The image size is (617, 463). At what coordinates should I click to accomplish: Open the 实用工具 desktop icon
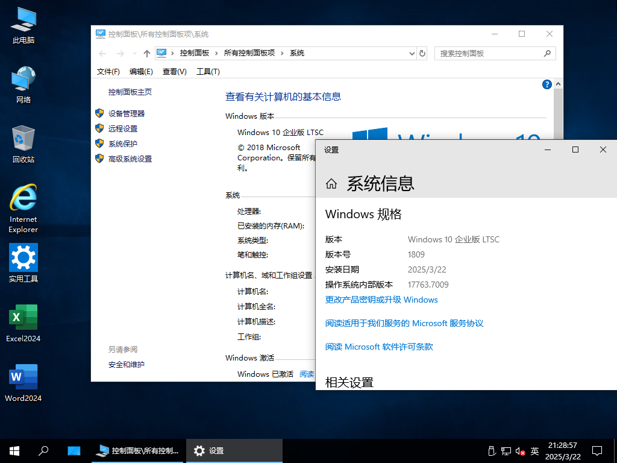(x=23, y=263)
